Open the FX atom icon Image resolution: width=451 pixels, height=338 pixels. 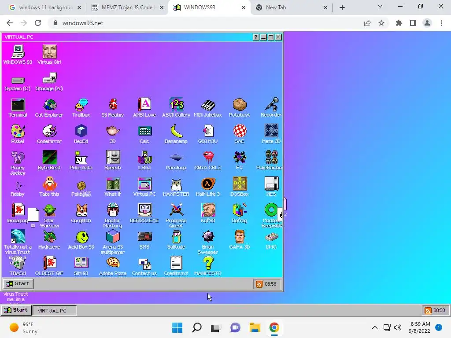(x=240, y=161)
